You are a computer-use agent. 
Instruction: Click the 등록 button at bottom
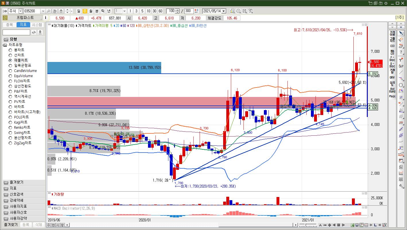pos(26,225)
